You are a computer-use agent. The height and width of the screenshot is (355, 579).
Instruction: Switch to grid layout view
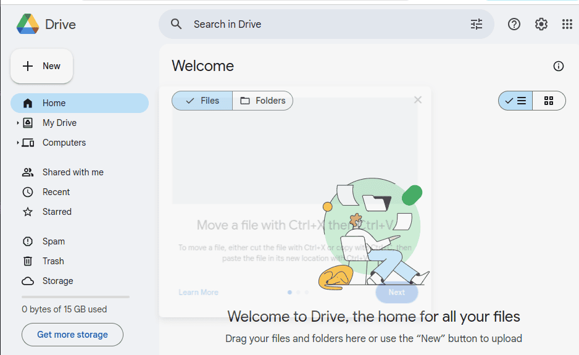pyautogui.click(x=549, y=101)
